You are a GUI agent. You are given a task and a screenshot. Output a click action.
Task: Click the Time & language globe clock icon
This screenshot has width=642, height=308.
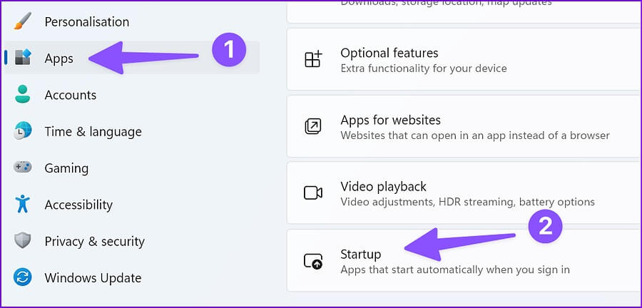point(23,131)
